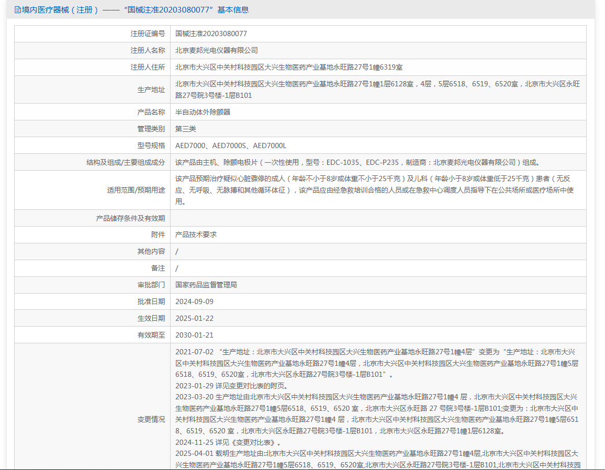Click the 附件 label
The height and width of the screenshot is (470, 605).
click(x=158, y=234)
